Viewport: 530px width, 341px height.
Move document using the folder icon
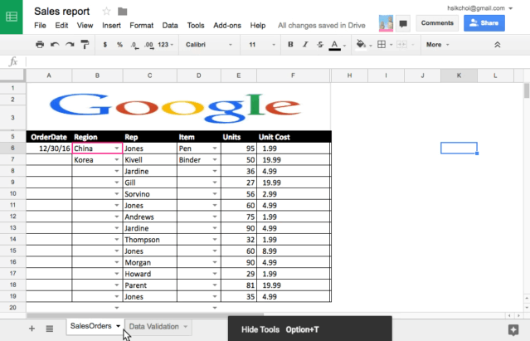pyautogui.click(x=123, y=12)
